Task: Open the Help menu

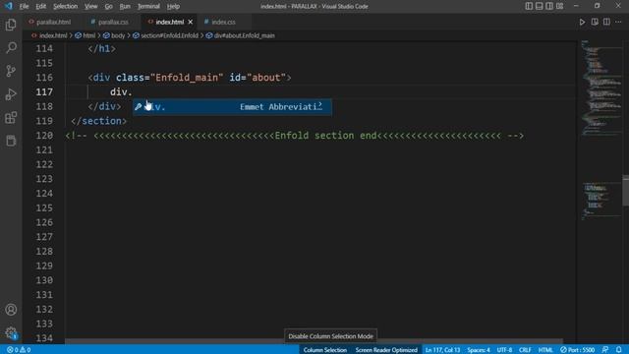Action: click(173, 7)
